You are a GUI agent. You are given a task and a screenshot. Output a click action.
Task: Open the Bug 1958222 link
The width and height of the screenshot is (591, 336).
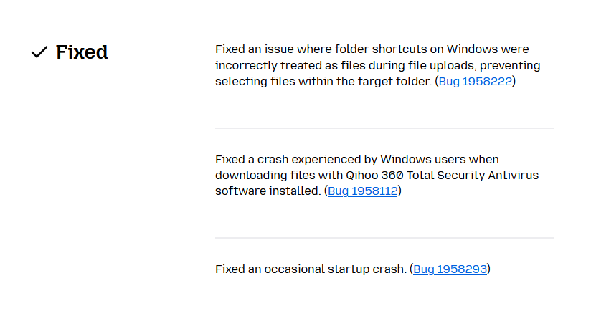coord(476,82)
